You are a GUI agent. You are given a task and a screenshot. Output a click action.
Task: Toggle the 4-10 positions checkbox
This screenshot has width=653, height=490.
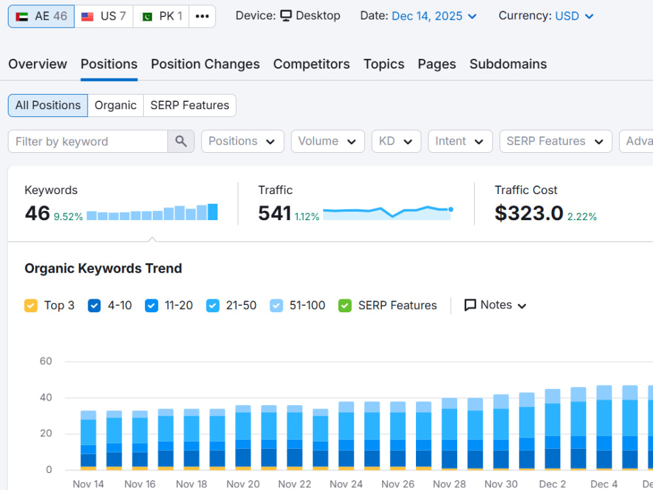pos(94,305)
